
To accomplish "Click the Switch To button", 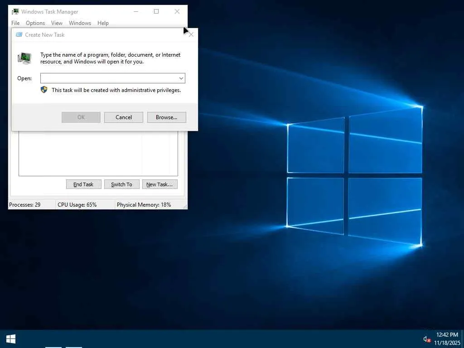I will pyautogui.click(x=121, y=184).
